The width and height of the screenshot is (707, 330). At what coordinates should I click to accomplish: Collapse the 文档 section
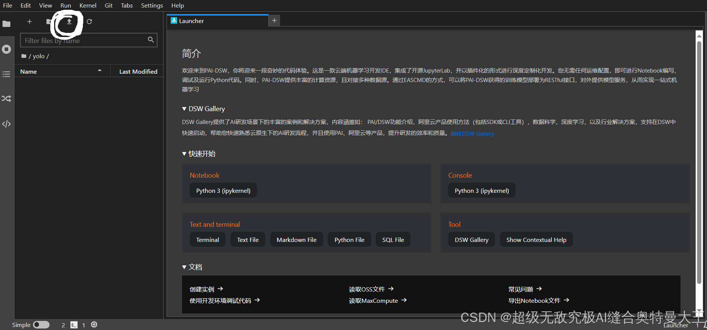click(184, 267)
